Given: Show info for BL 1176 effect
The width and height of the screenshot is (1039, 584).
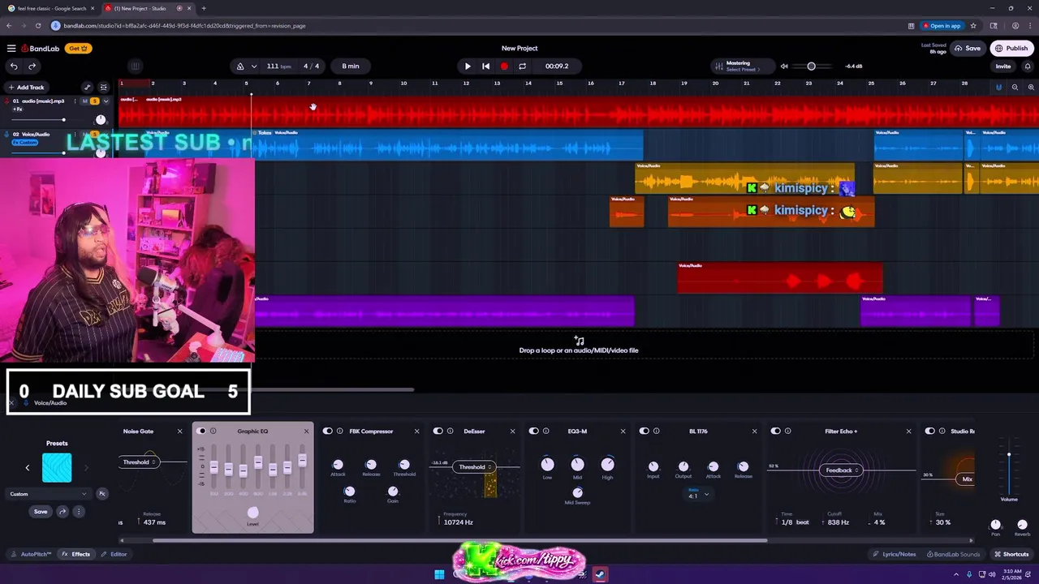Looking at the screenshot, I should (656, 432).
